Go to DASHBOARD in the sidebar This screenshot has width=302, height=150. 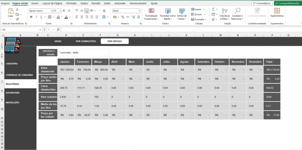[x=13, y=93]
